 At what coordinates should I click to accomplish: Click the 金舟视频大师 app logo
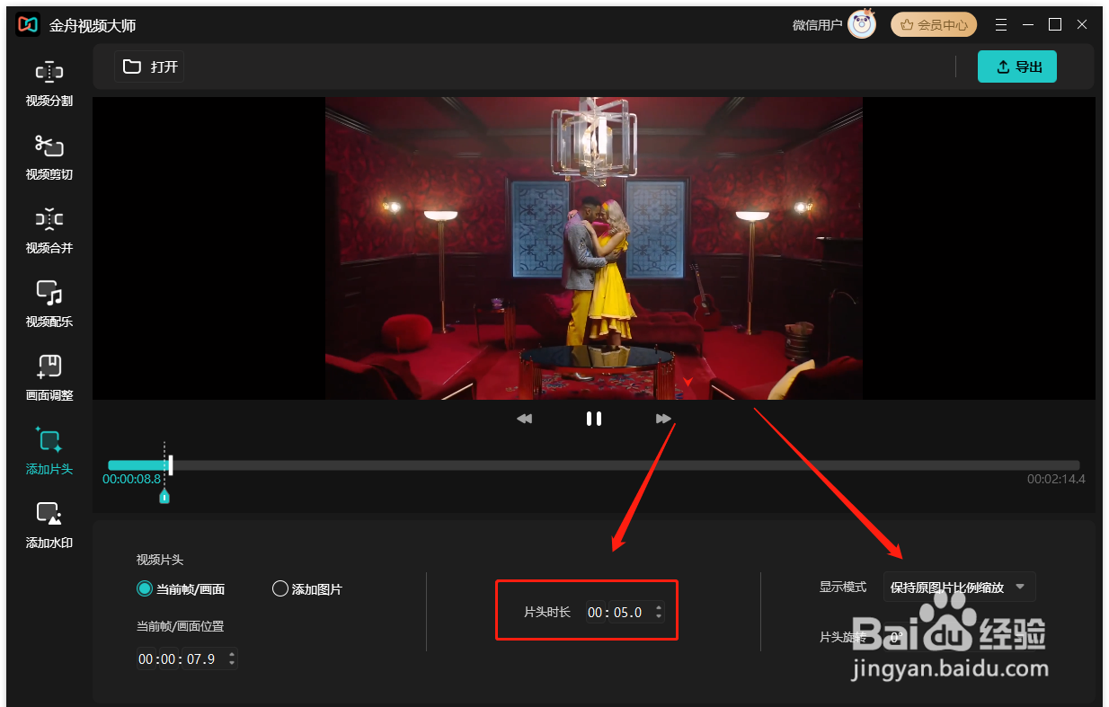(x=28, y=25)
